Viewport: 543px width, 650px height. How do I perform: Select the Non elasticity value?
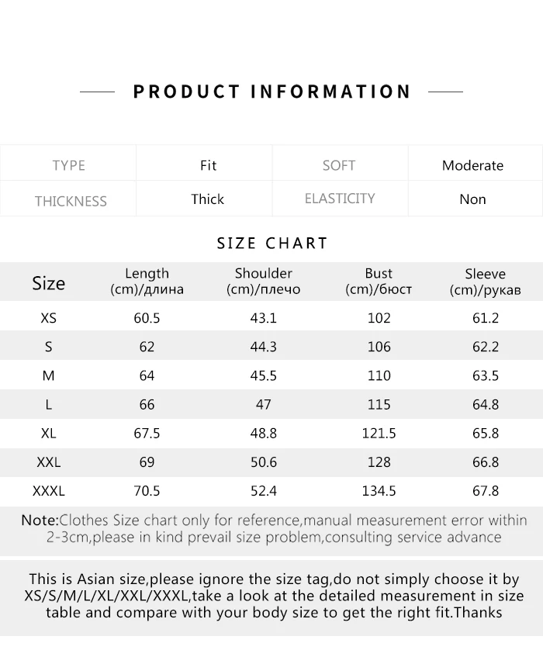coord(472,199)
